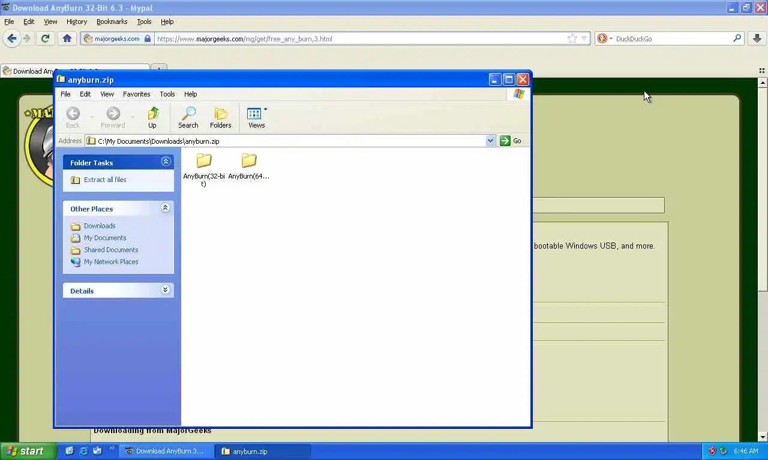Click the Extract all files link
The width and height of the screenshot is (768, 460).
pyautogui.click(x=105, y=180)
